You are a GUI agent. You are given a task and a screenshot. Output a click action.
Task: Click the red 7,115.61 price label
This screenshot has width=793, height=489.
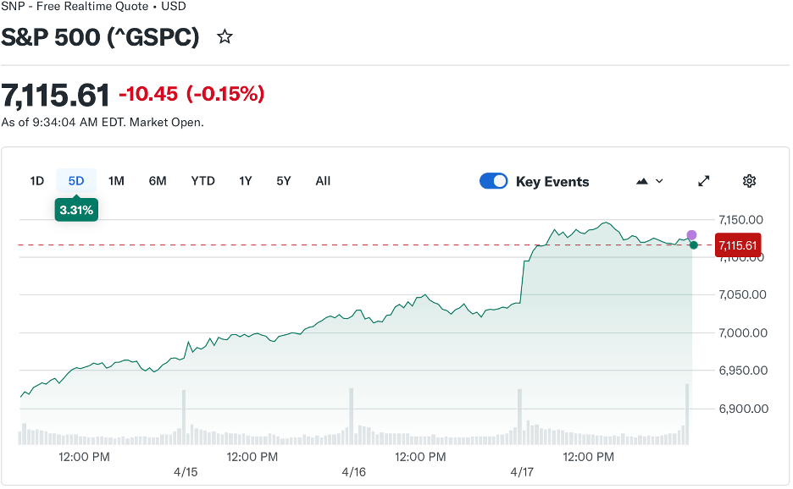[738, 244]
